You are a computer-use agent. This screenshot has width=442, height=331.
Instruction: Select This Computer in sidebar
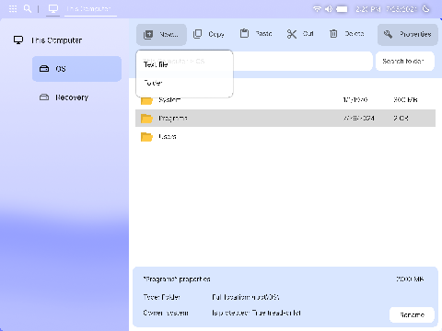[x=56, y=40]
